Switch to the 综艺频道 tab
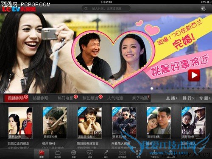This screenshot has width=212, height=159. [90, 98]
